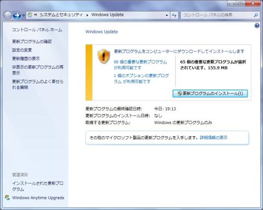
Task: Click 更新プログラムの確認 in sidebar
Action: point(32,42)
